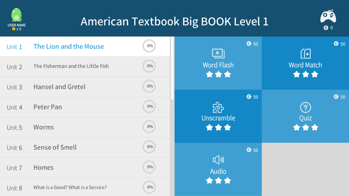Viewport: 349px width, 196px height.
Task: Click Unit 5 progress circle 0%
Action: (x=149, y=127)
